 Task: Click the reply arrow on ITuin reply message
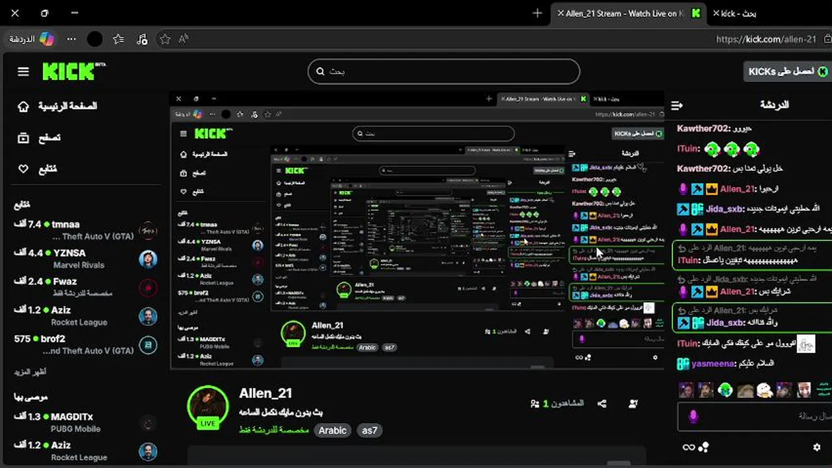[x=682, y=248]
